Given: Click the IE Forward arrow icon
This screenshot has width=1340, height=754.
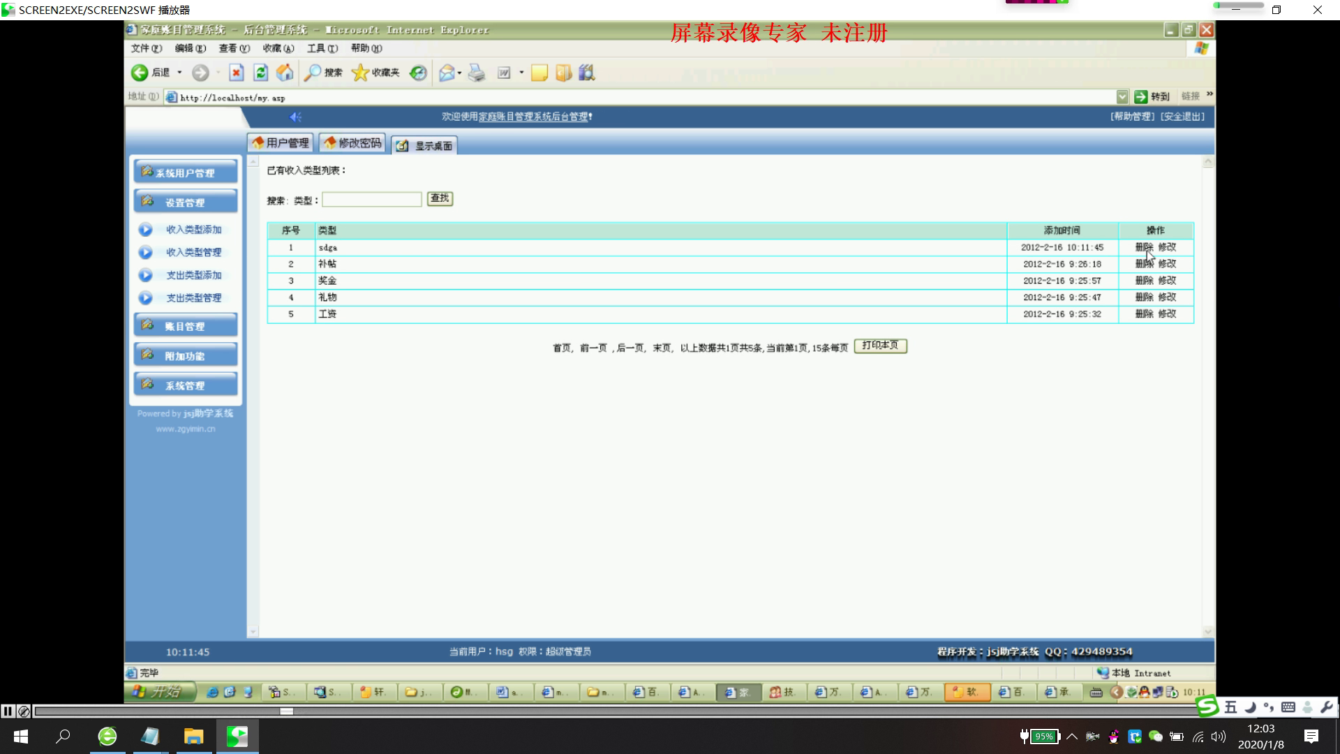Looking at the screenshot, I should [200, 73].
